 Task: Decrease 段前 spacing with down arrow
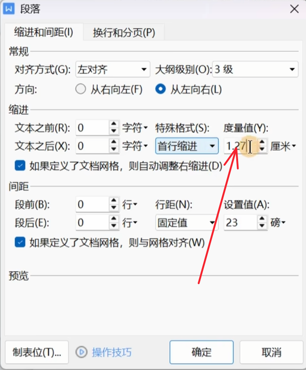click(x=114, y=208)
